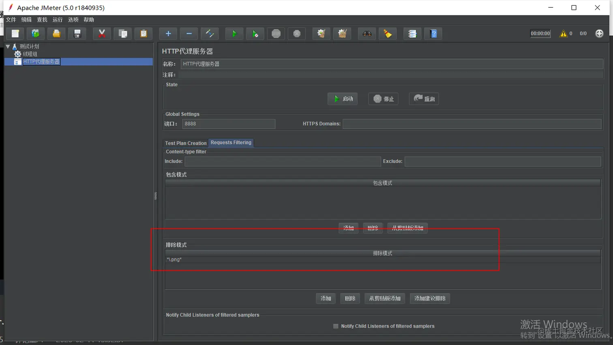Open the 帮助 menu
The image size is (613, 345).
click(x=89, y=19)
